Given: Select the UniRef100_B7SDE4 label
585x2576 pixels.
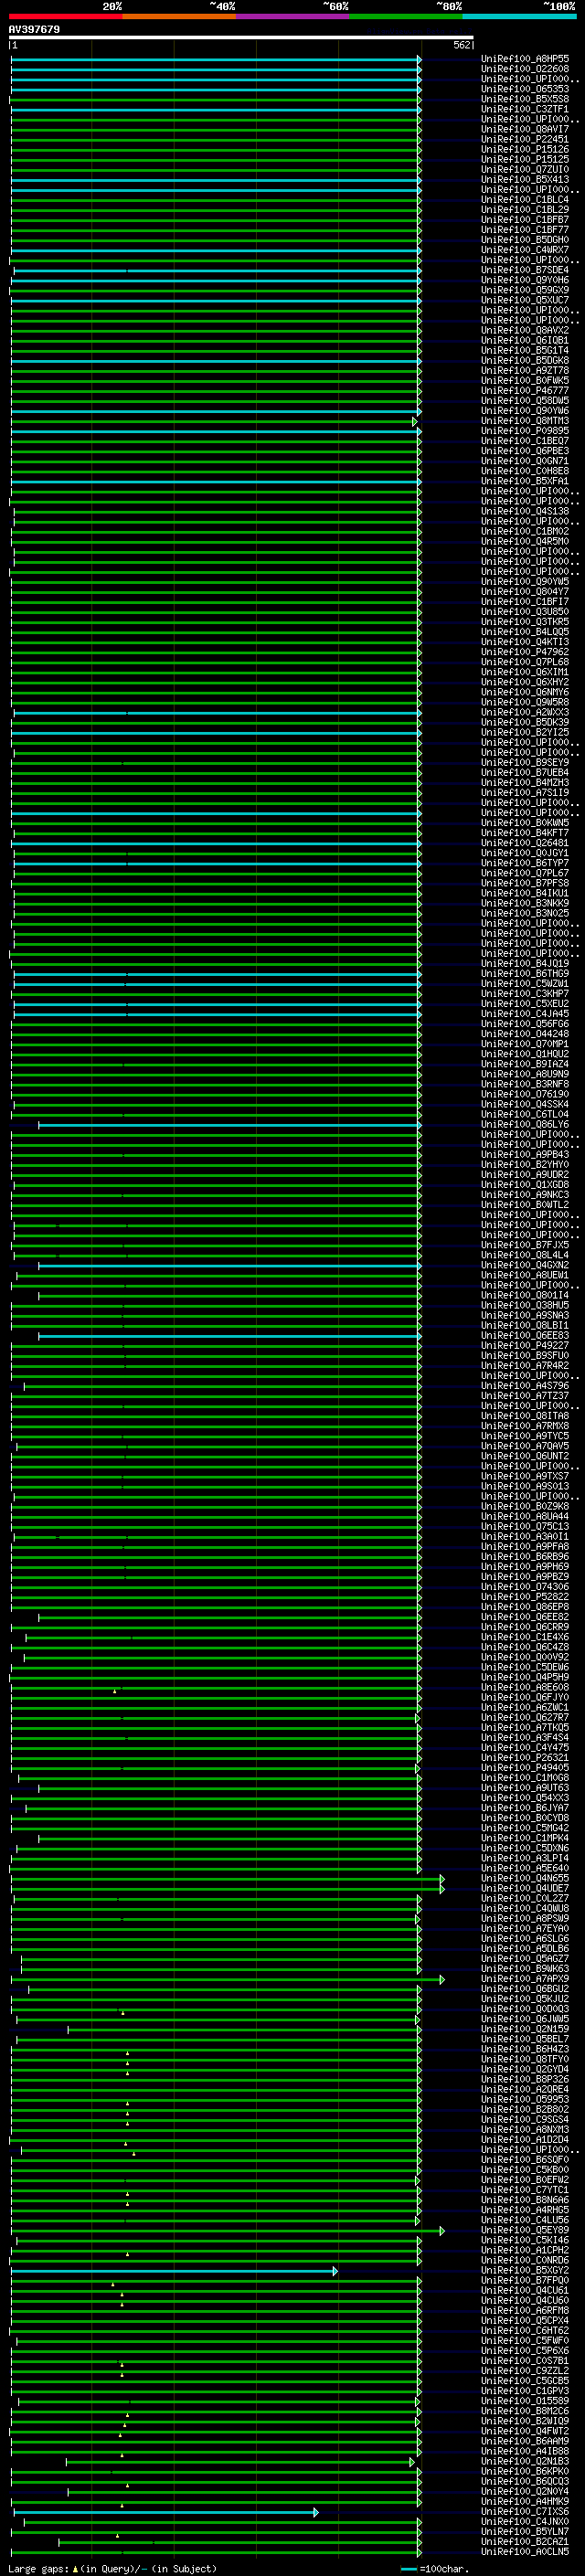Looking at the screenshot, I should [525, 270].
